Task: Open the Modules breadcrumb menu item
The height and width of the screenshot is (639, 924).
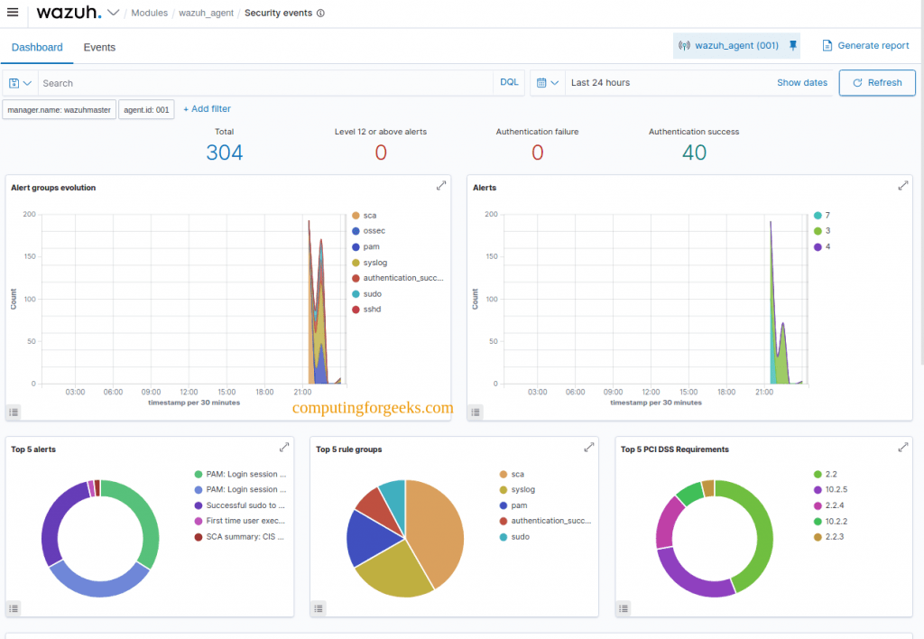Action: (x=149, y=13)
